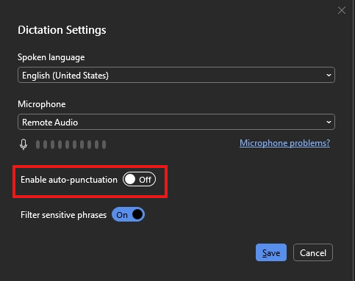355x281 pixels.
Task: Turn off the Filter sensitive phrases toggle
Action: click(129, 214)
